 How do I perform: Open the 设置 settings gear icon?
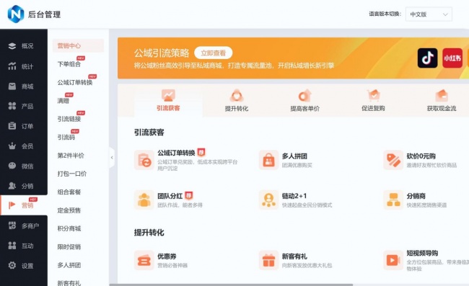tap(12, 265)
